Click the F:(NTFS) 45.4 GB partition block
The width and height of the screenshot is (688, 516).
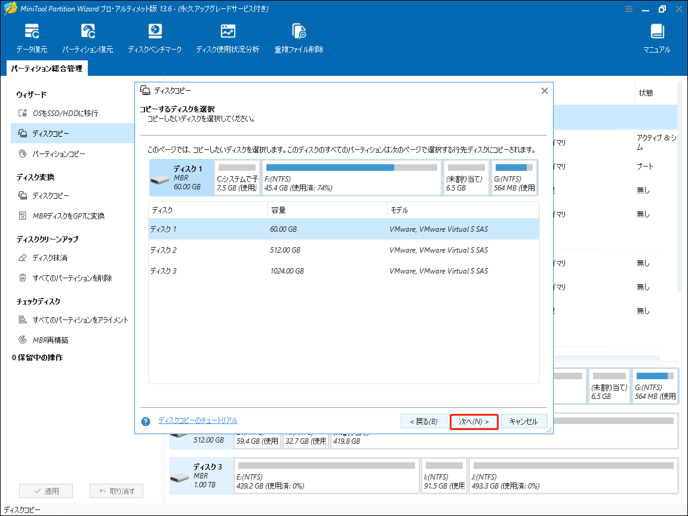pos(351,178)
